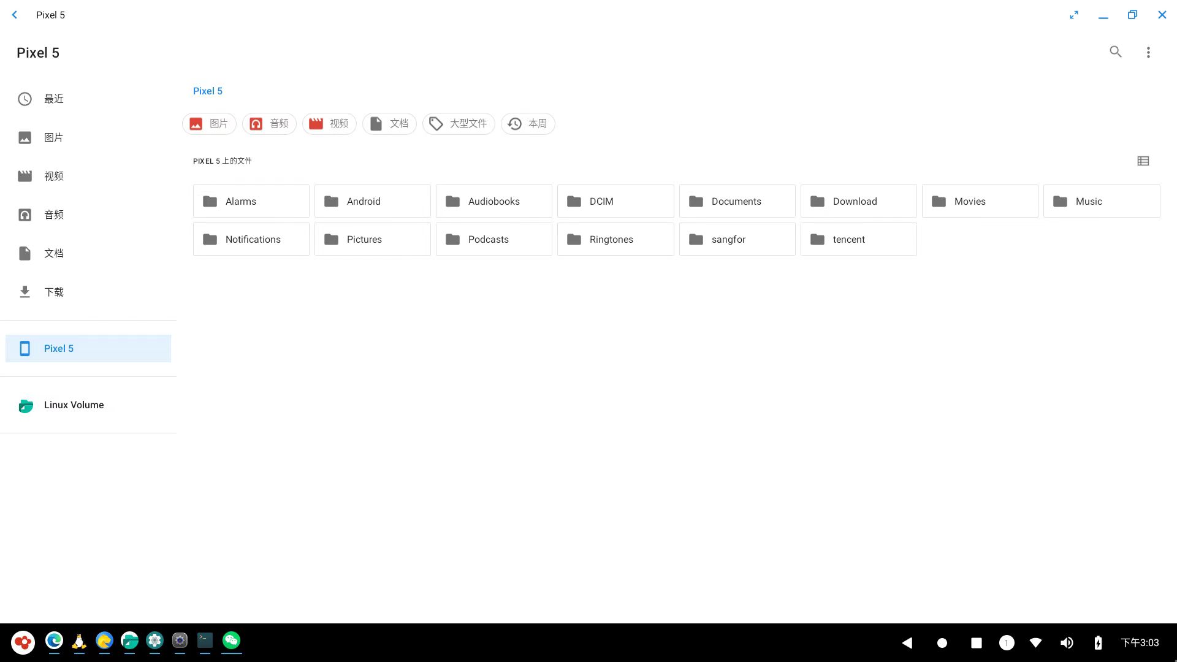Click the three-dot menu icon
Viewport: 1177px width, 662px height.
click(1149, 51)
